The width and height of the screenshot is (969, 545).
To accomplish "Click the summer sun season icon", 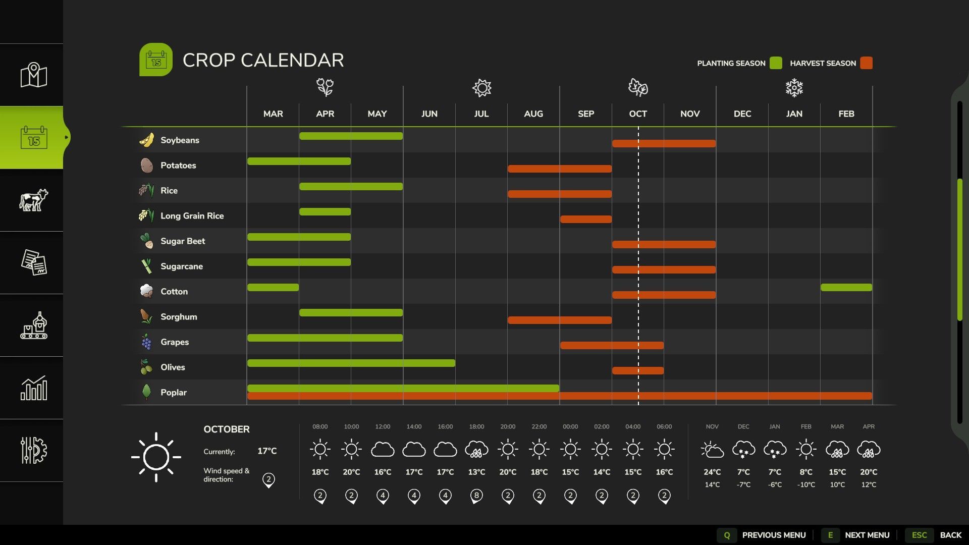I will click(x=481, y=87).
